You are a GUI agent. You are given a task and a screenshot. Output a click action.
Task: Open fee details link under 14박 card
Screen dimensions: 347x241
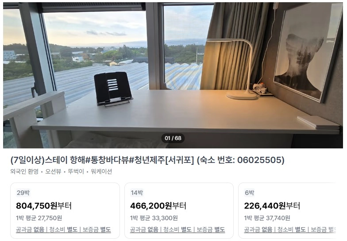pyautogui.click(x=177, y=229)
